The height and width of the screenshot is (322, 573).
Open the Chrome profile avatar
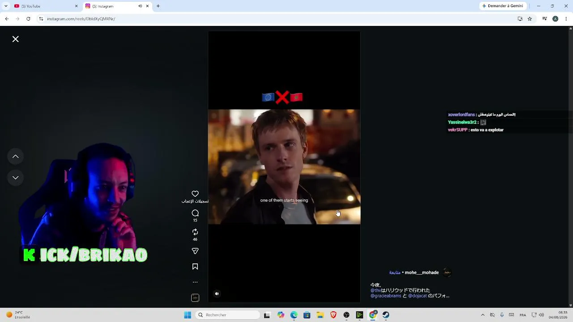[x=556, y=19]
